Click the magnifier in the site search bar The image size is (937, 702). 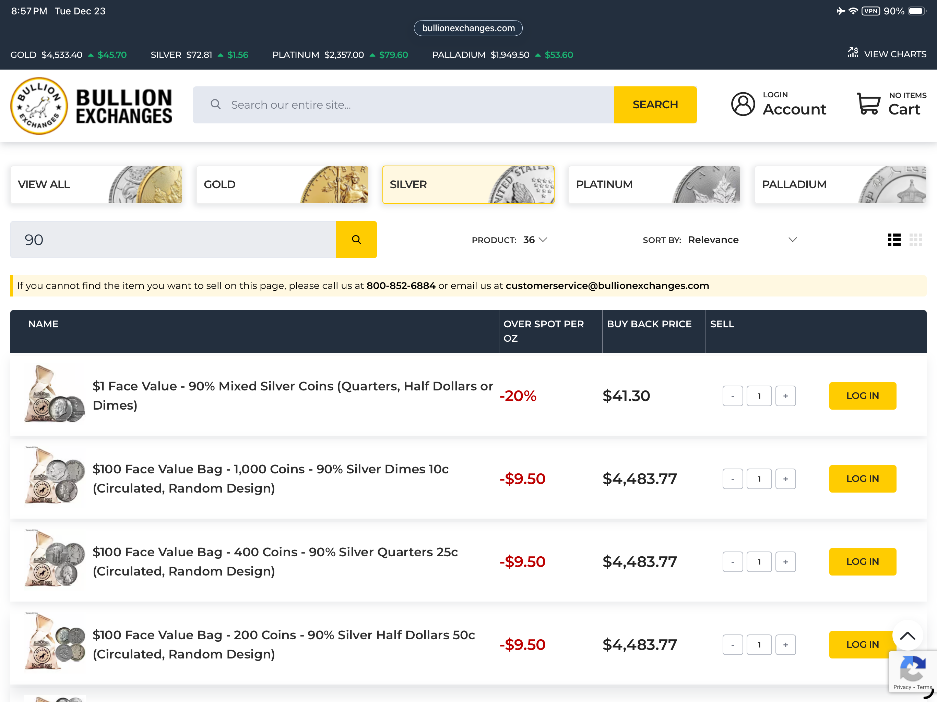coord(216,105)
